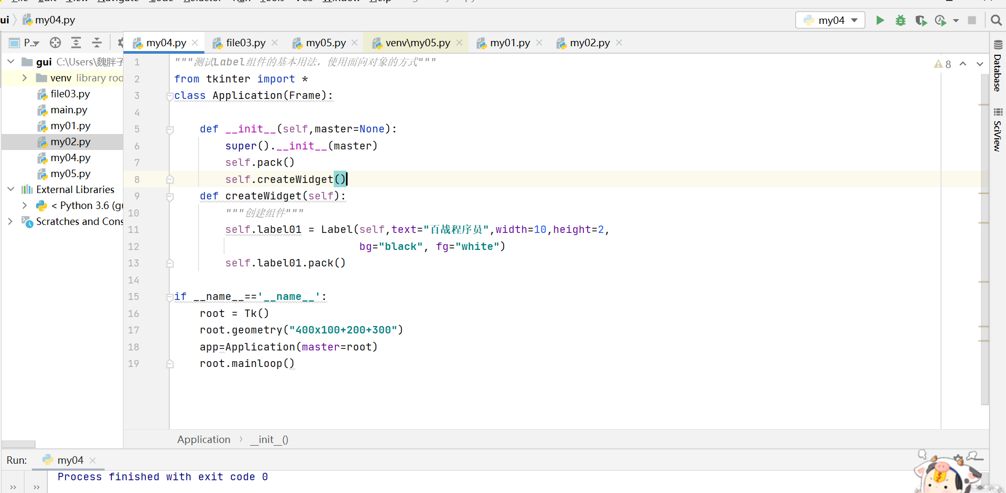1006x493 pixels.
Task: Close the my04 Run panel tab
Action: (x=93, y=460)
